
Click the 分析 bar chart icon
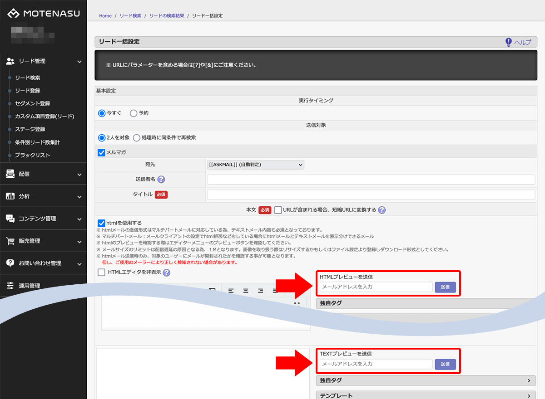tap(10, 196)
